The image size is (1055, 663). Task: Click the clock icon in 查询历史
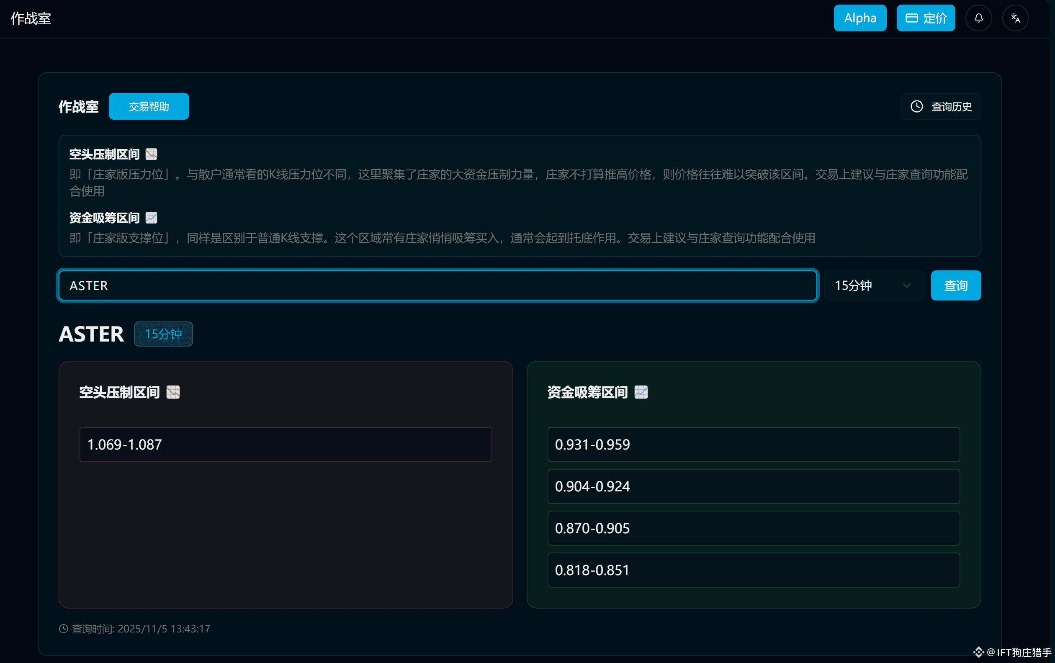pos(916,106)
